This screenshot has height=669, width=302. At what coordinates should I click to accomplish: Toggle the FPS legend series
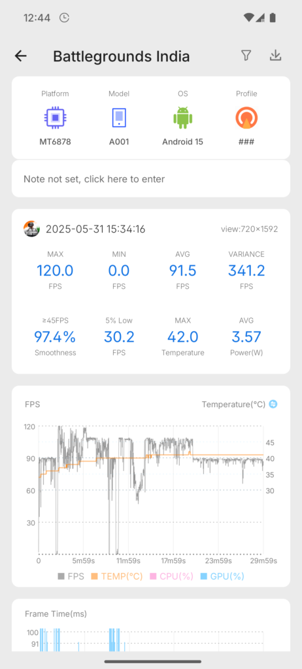[x=71, y=576]
